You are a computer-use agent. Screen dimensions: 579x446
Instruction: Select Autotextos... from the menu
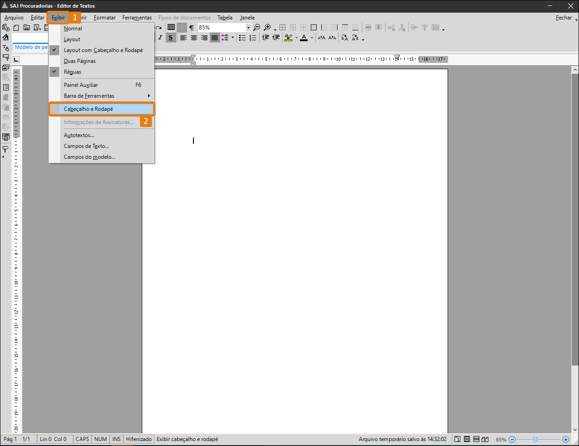79,135
